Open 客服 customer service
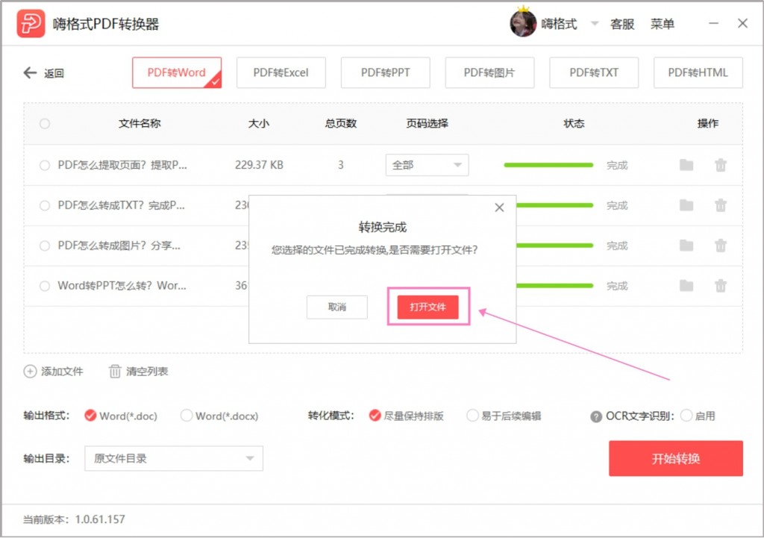The image size is (764, 538). pos(622,24)
